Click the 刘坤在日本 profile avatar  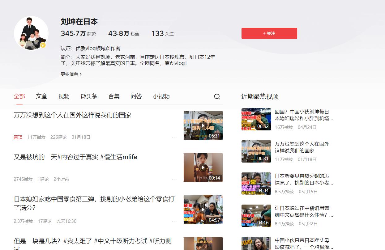pyautogui.click(x=31, y=33)
